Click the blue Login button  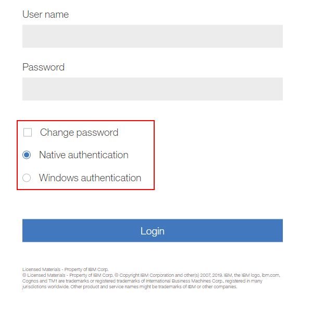pyautogui.click(x=152, y=230)
